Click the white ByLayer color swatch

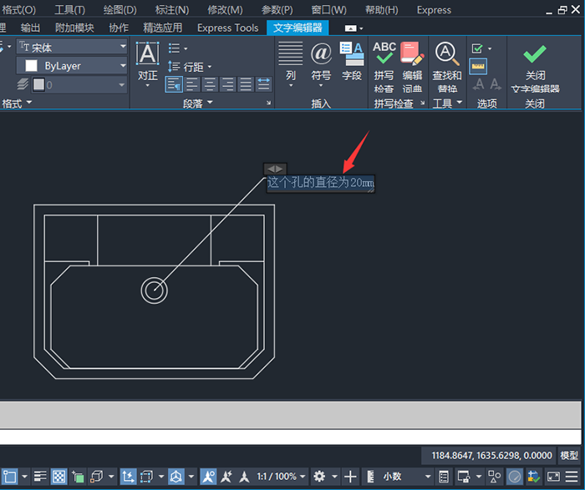[31, 66]
